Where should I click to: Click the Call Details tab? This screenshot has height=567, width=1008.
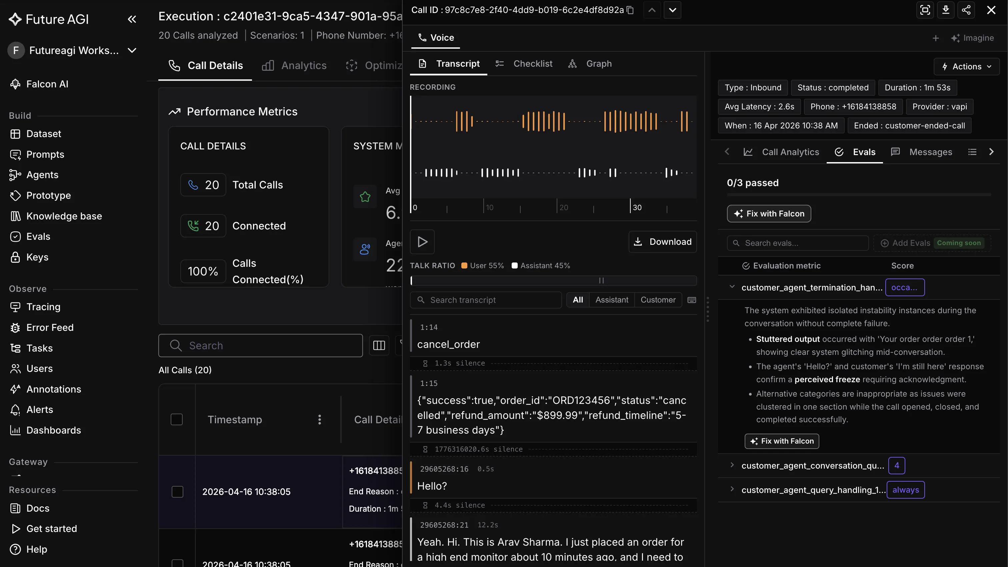tap(205, 65)
